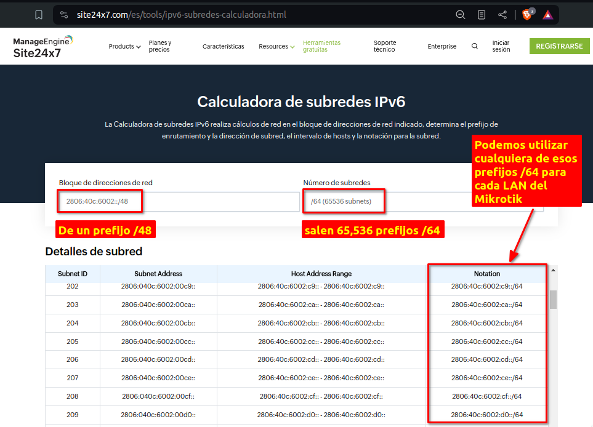The image size is (593, 427).
Task: Open Planes y precios menu item
Action: (160, 46)
